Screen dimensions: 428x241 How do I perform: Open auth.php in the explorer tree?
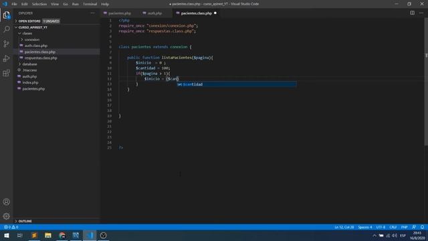29,76
